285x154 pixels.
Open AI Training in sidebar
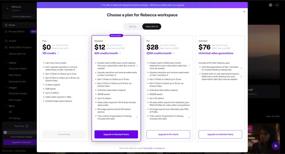[14, 118]
